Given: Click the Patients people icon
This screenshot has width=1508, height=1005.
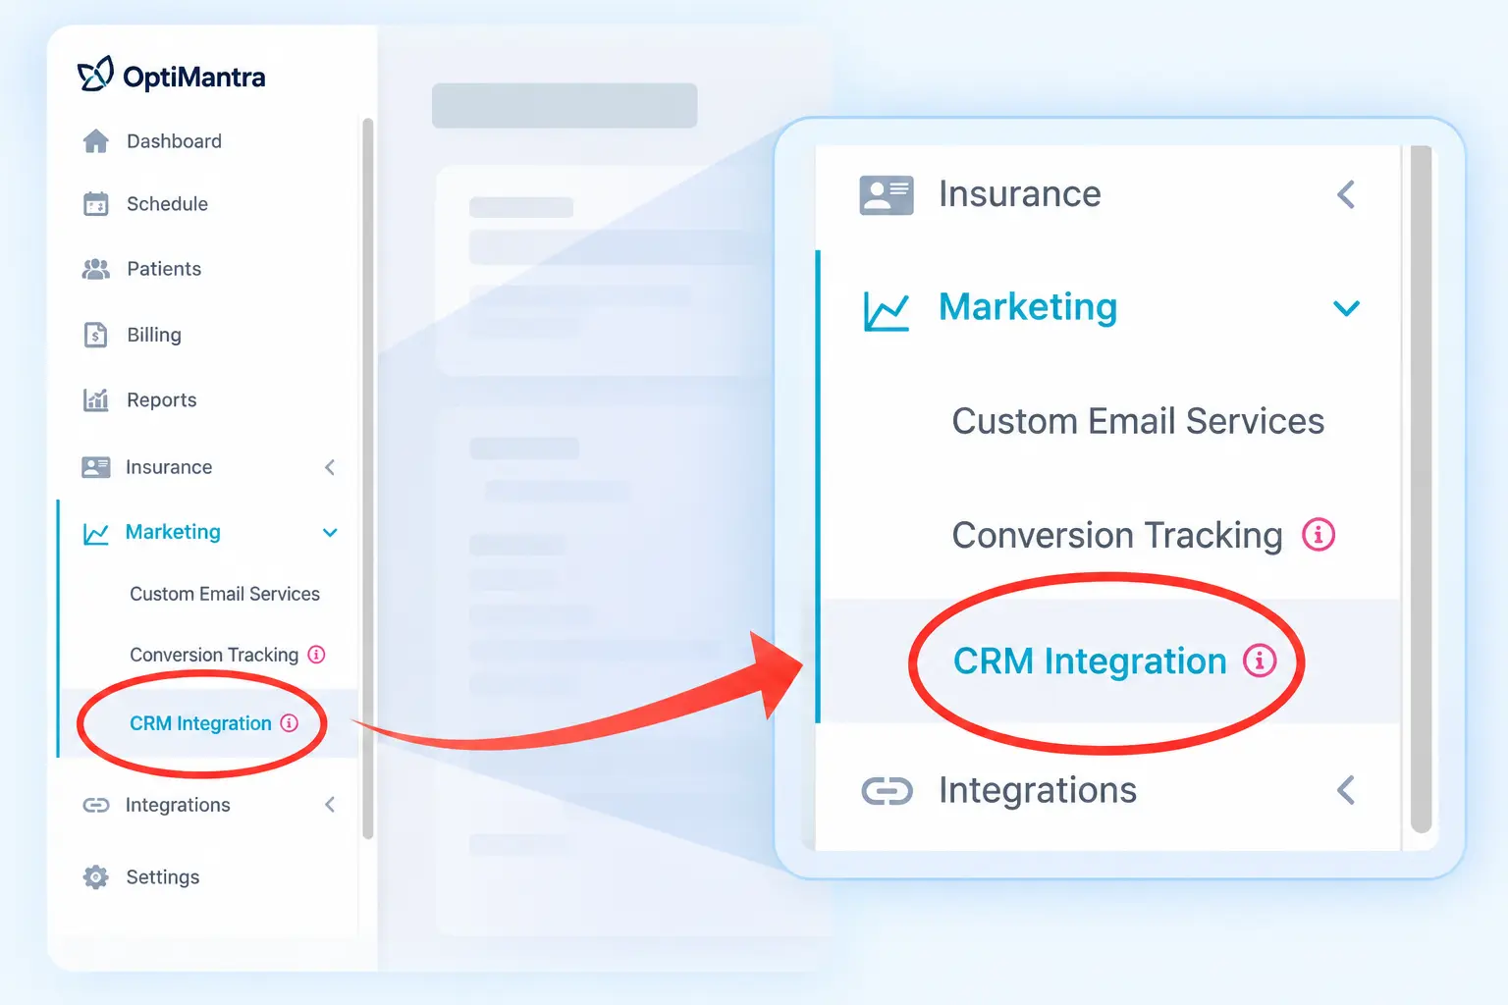Looking at the screenshot, I should [96, 269].
